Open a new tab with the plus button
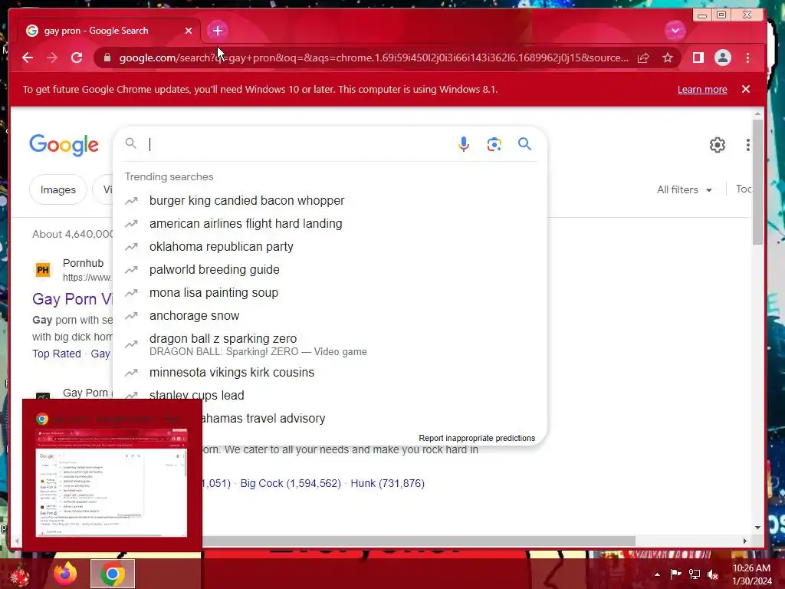Image resolution: width=785 pixels, height=589 pixels. [217, 31]
